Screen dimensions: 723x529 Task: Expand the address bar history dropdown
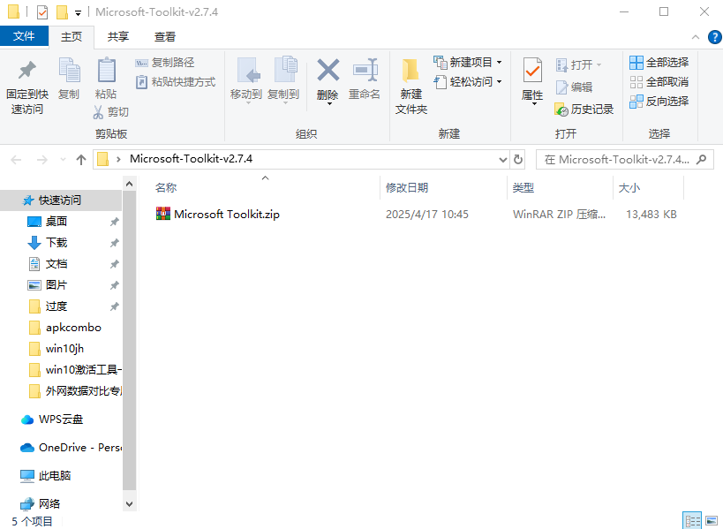pyautogui.click(x=503, y=160)
